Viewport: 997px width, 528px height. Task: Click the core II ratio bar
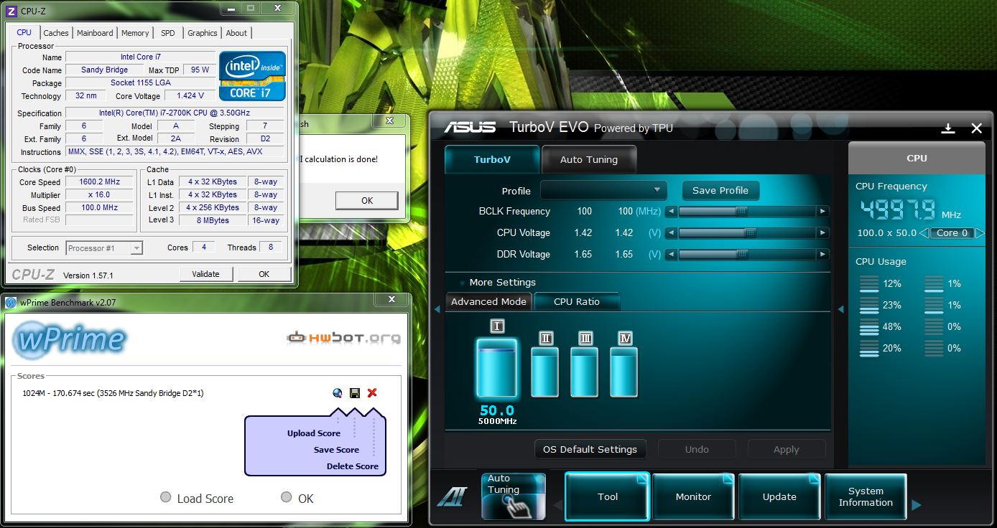click(545, 372)
